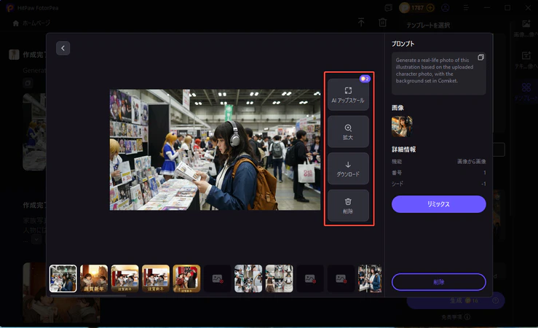Select the second thumbnail with horse
This screenshot has width=538, height=328.
pos(94,278)
